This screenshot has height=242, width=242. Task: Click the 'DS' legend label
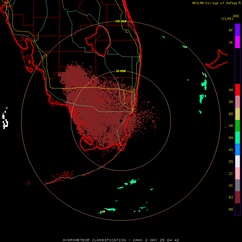[x=231, y=162]
